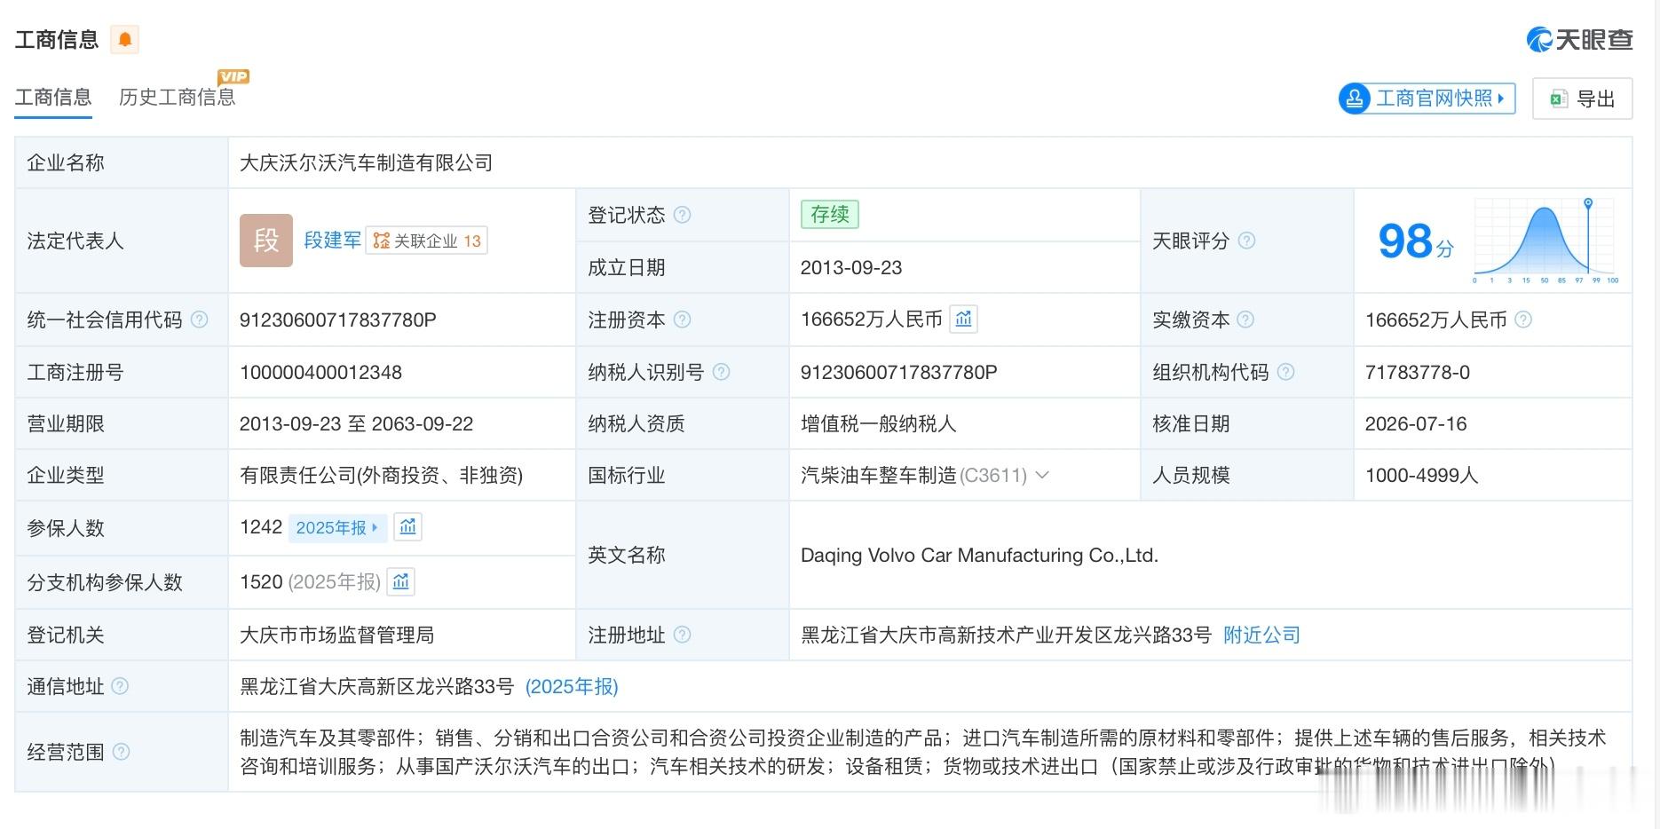1660x829 pixels.
Task: Open 工商官网快照 snapshot button
Action: coord(1427,98)
